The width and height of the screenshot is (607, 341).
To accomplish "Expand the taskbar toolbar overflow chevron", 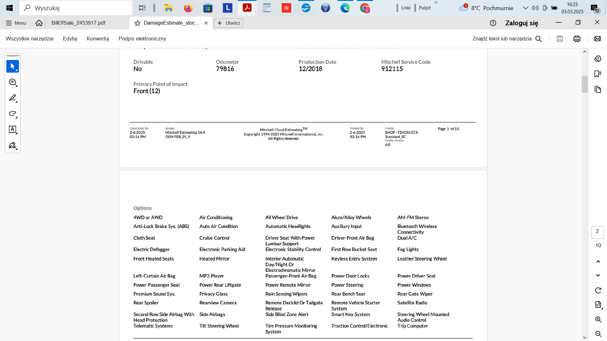I will (436, 3).
